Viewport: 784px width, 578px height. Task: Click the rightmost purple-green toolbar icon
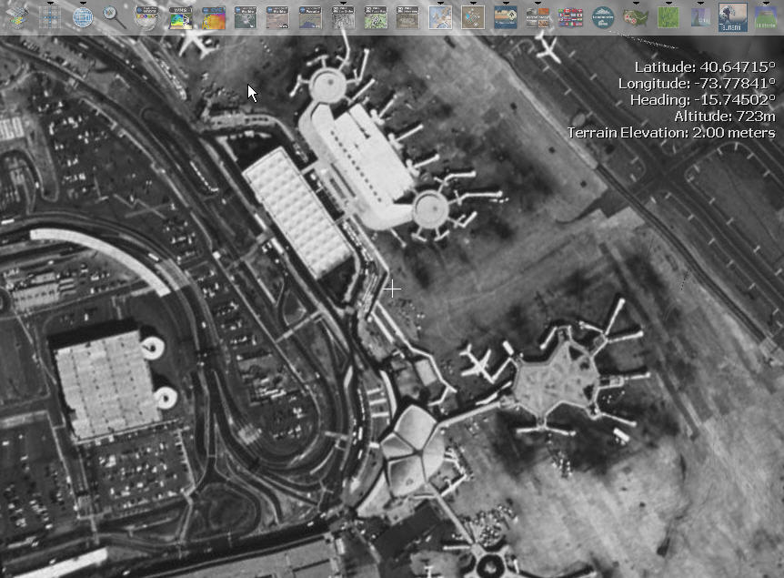click(765, 16)
